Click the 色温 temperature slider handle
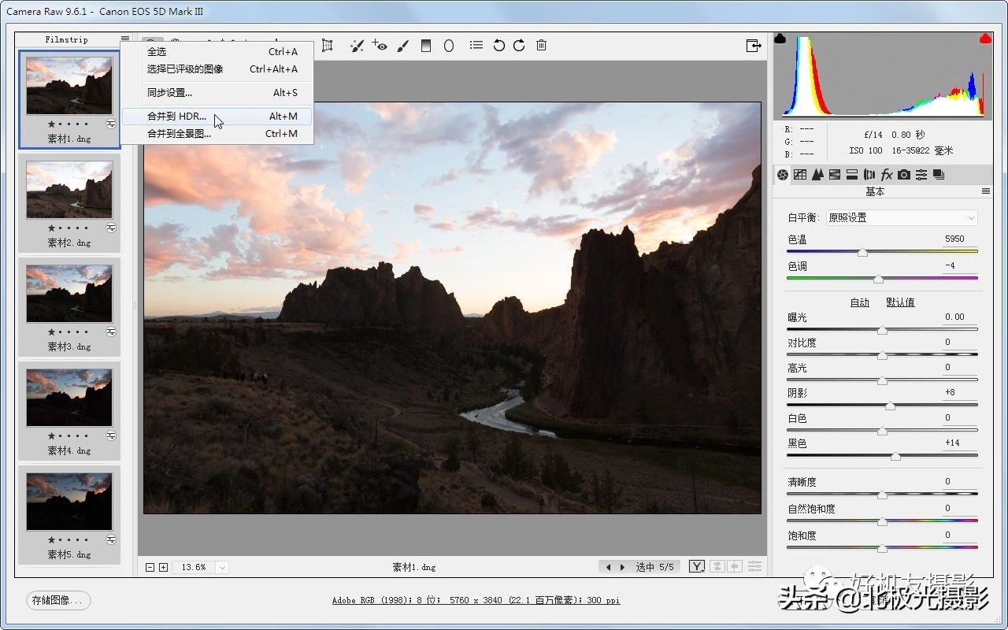The width and height of the screenshot is (1008, 630). 862,252
